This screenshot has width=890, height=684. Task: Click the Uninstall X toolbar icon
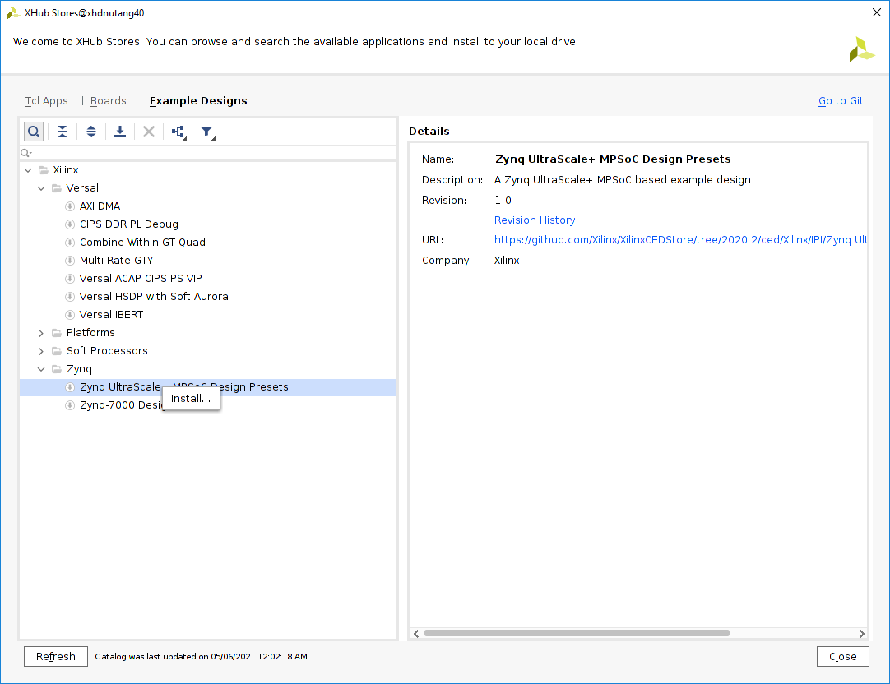[149, 132]
